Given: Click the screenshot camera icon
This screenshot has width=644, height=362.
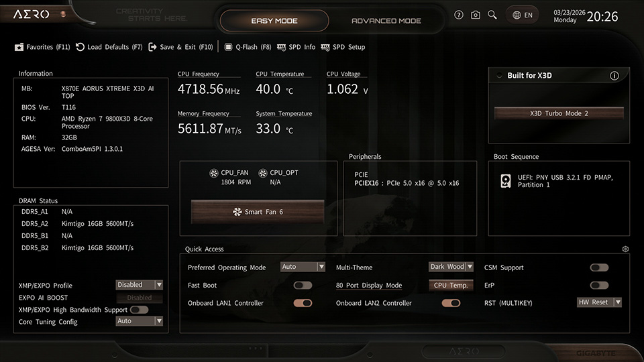Looking at the screenshot, I should pos(476,15).
